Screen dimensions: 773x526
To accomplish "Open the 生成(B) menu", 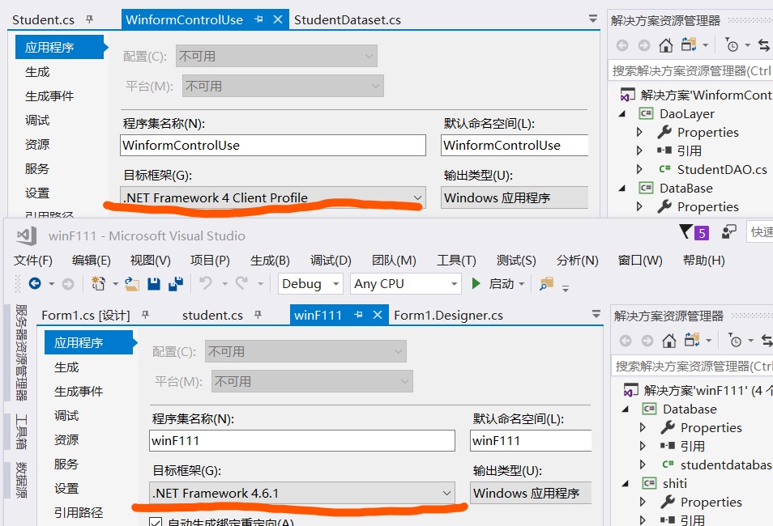I will [270, 260].
